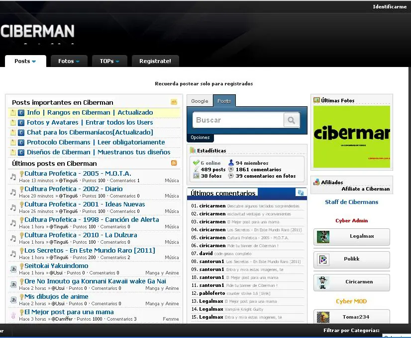
Task: Expand the search Opciones panel
Action: click(200, 137)
